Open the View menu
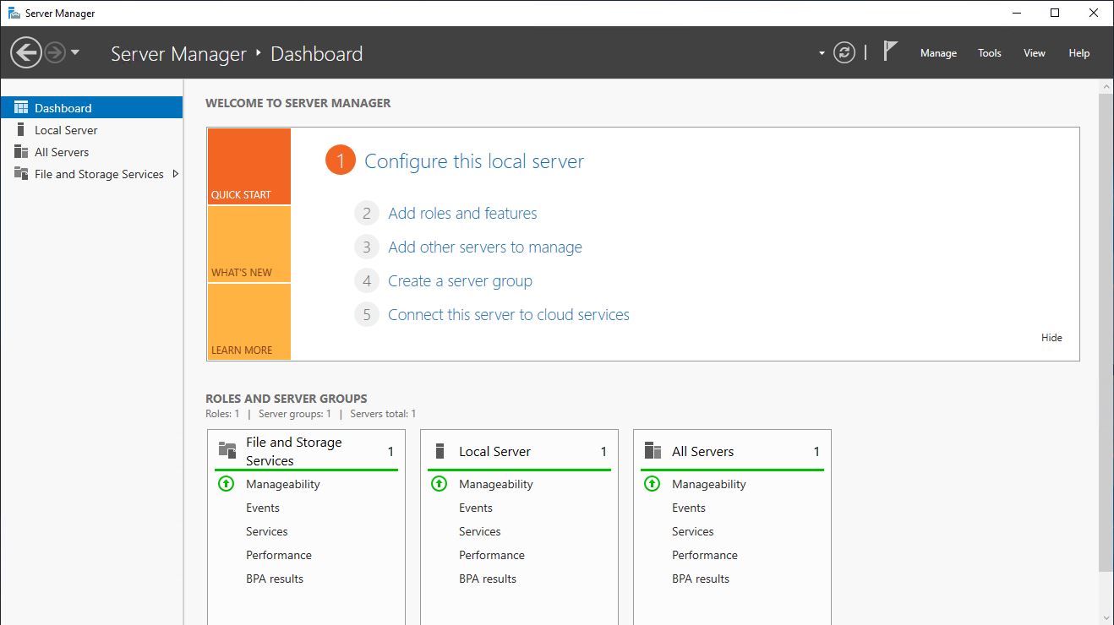Screen dimensions: 1114x625 [1035, 53]
